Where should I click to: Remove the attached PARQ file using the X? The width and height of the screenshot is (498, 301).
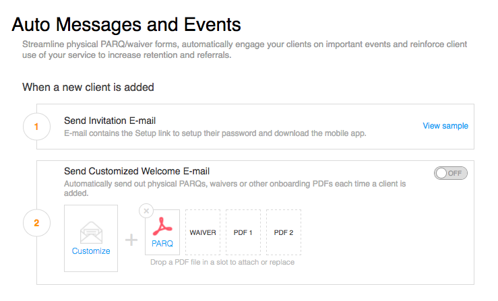(146, 211)
